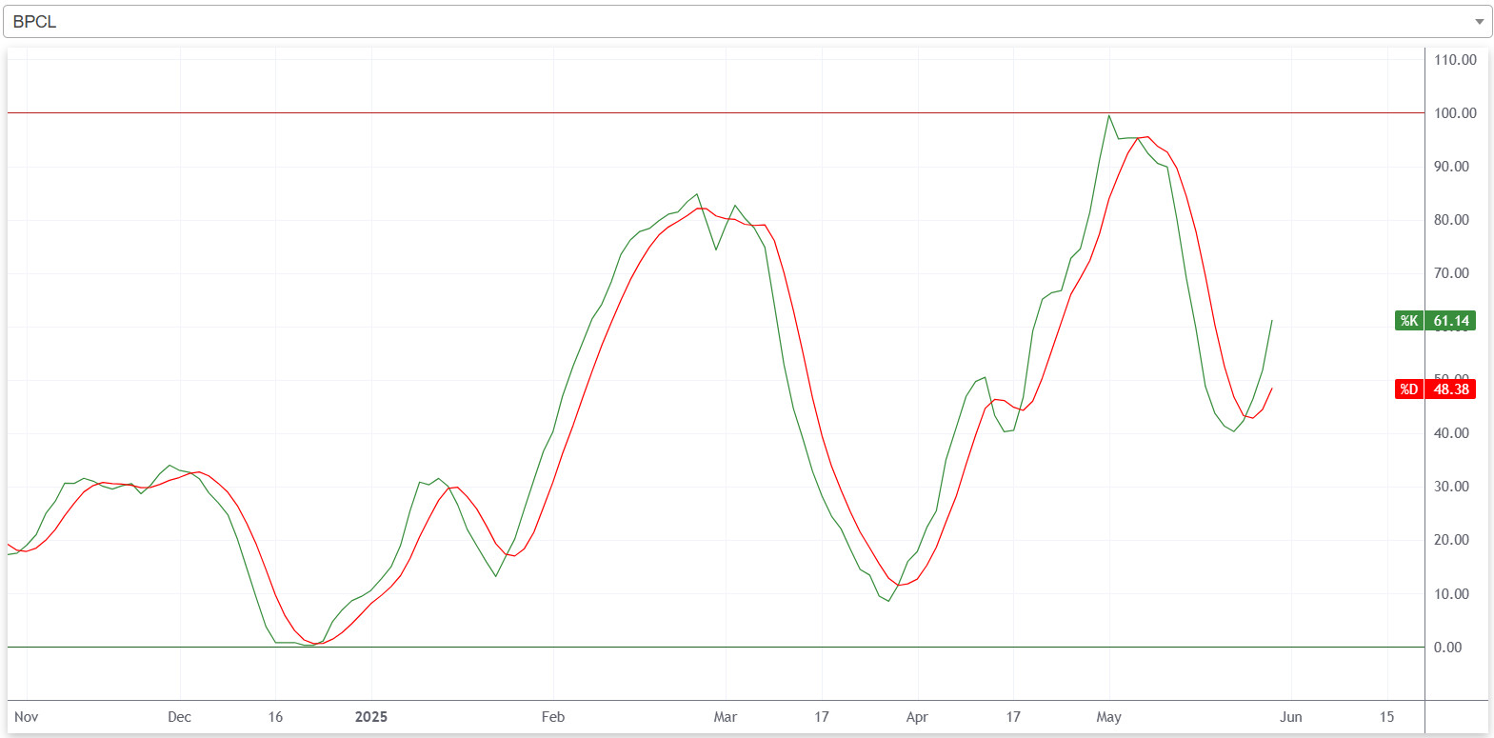Click the 30.00 price axis label

pos(1451,487)
